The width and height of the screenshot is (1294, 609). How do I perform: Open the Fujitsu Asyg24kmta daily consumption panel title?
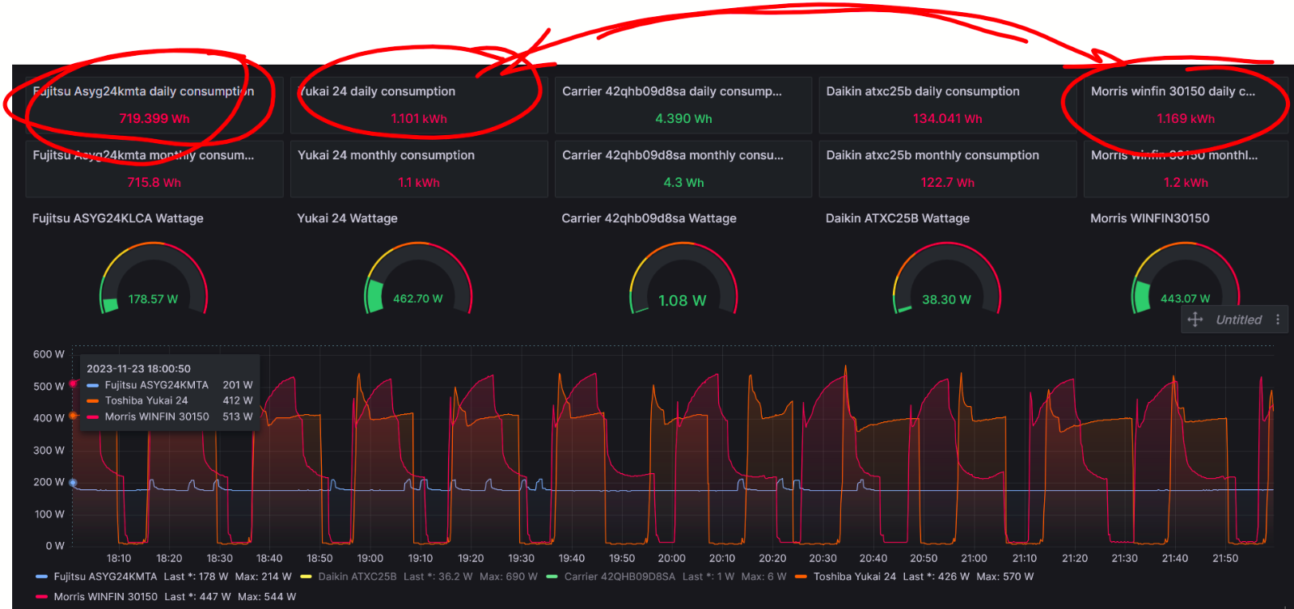tap(143, 91)
